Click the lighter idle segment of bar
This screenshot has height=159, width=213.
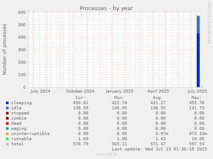click(198, 25)
